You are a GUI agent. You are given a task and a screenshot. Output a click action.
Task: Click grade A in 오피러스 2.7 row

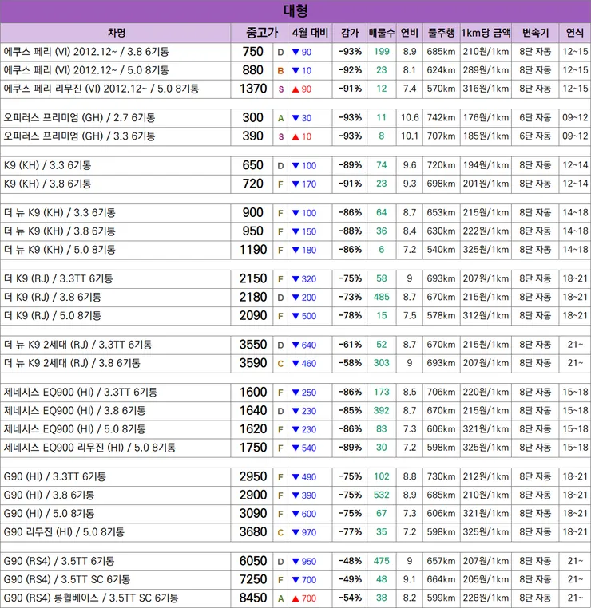[x=280, y=118]
